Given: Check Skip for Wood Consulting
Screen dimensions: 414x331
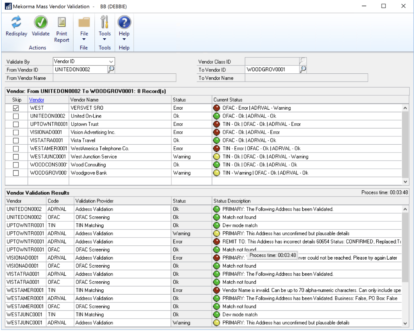Looking at the screenshot, I should click(16, 165).
